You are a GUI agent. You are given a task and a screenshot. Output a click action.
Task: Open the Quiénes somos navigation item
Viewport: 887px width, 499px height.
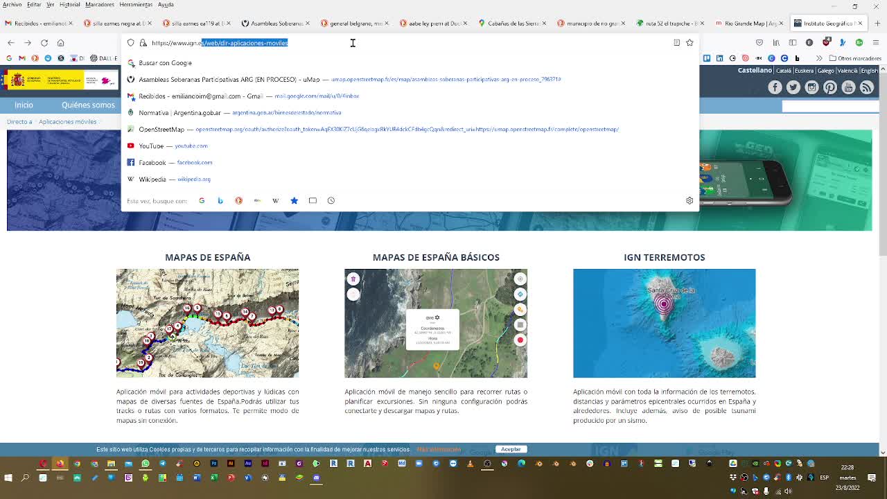click(x=88, y=105)
